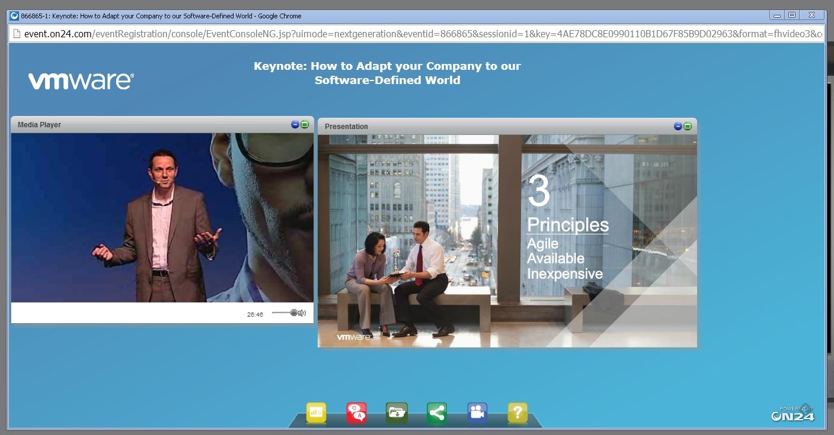Click the green share icon

point(437,413)
